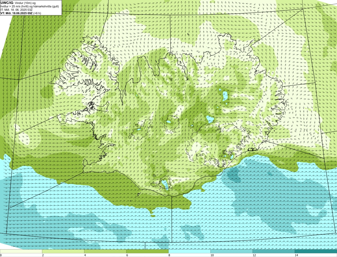Click the scale label '10'
This screenshot has height=257, width=337.
point(212,255)
